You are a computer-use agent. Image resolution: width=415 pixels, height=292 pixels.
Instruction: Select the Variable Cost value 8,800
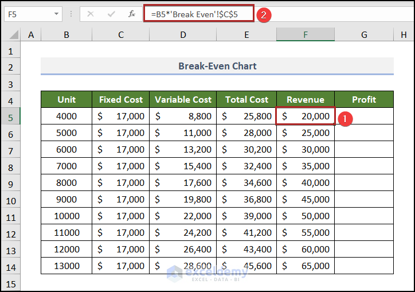(183, 116)
